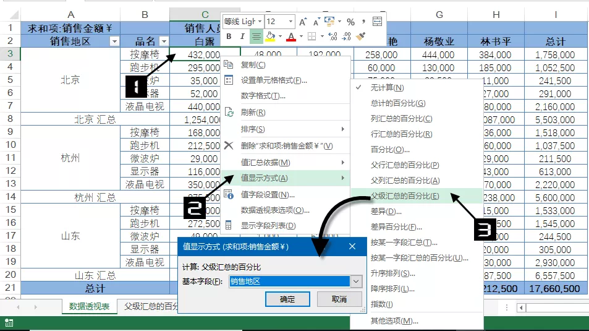This screenshot has width=589, height=331.
Task: Click the format painter brush icon
Action: tap(360, 37)
